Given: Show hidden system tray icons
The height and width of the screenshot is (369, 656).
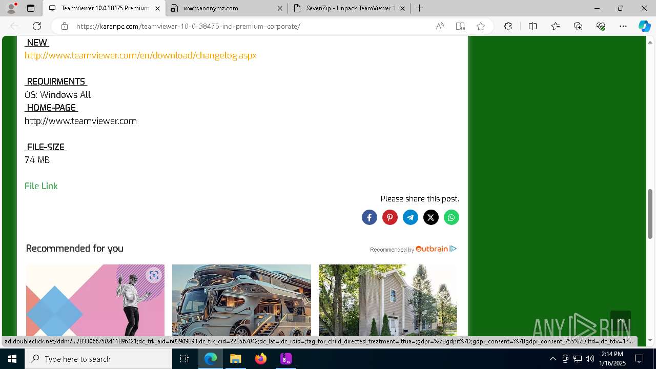Looking at the screenshot, I should pos(553,359).
